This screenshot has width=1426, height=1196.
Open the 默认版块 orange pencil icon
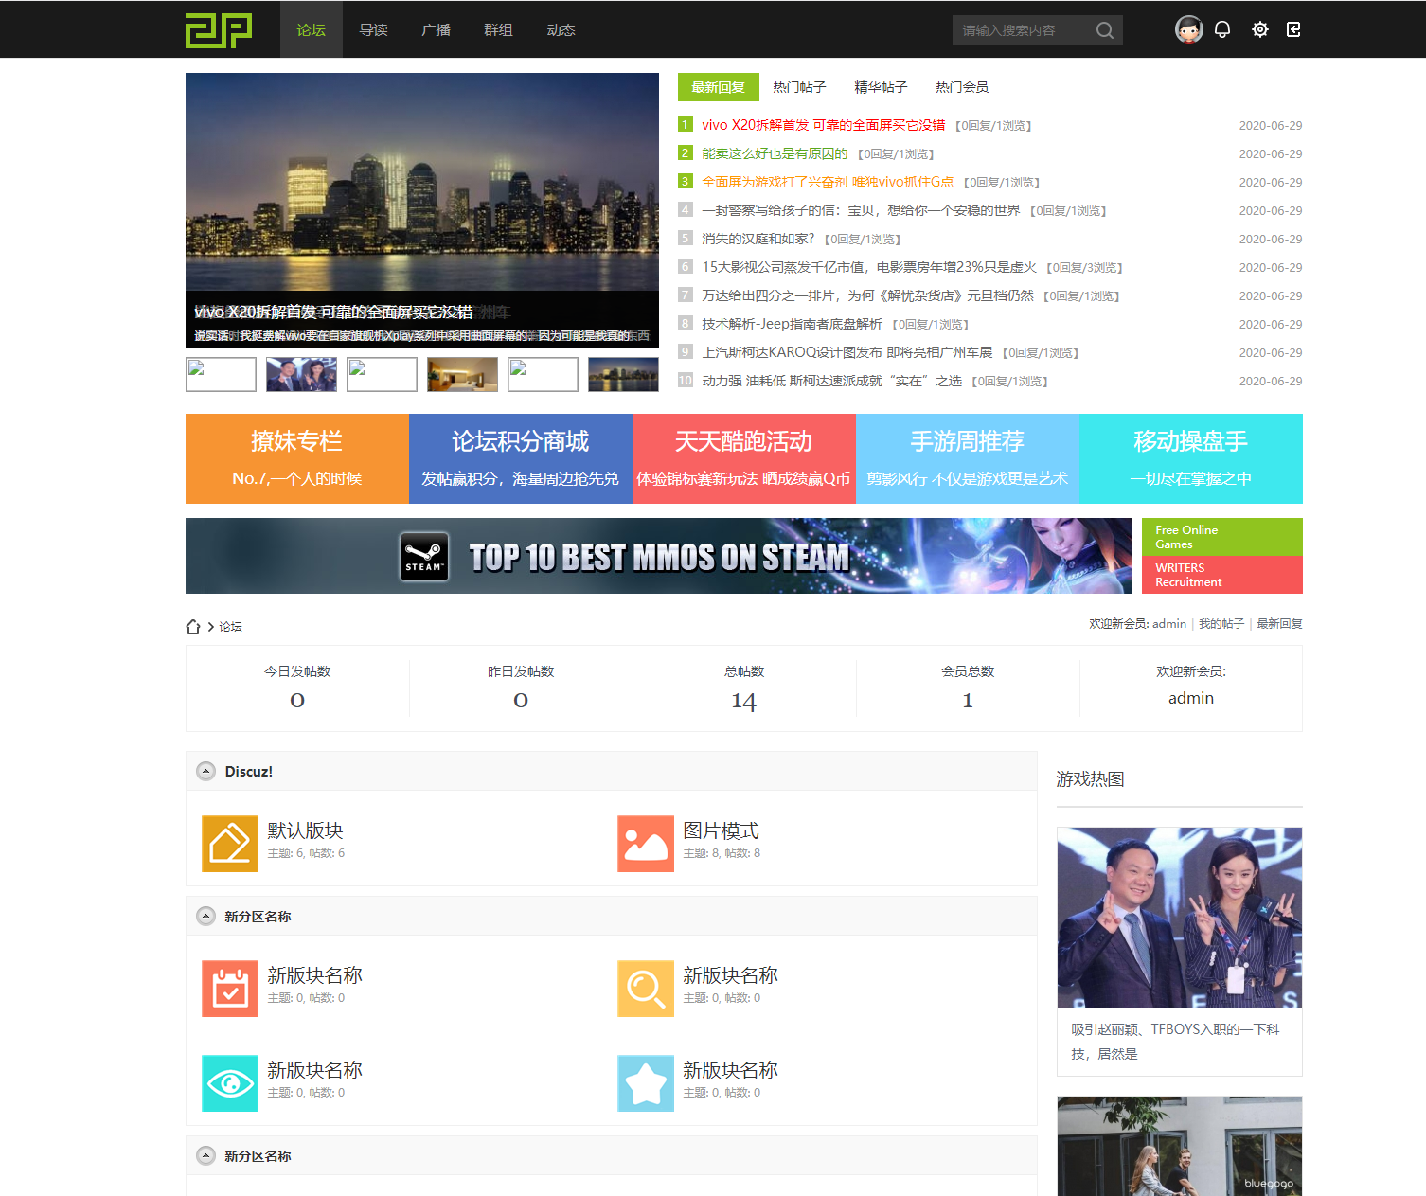(230, 844)
